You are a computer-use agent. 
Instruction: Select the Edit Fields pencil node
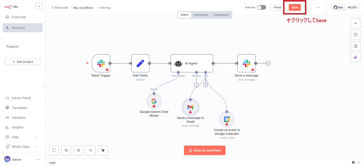140,63
